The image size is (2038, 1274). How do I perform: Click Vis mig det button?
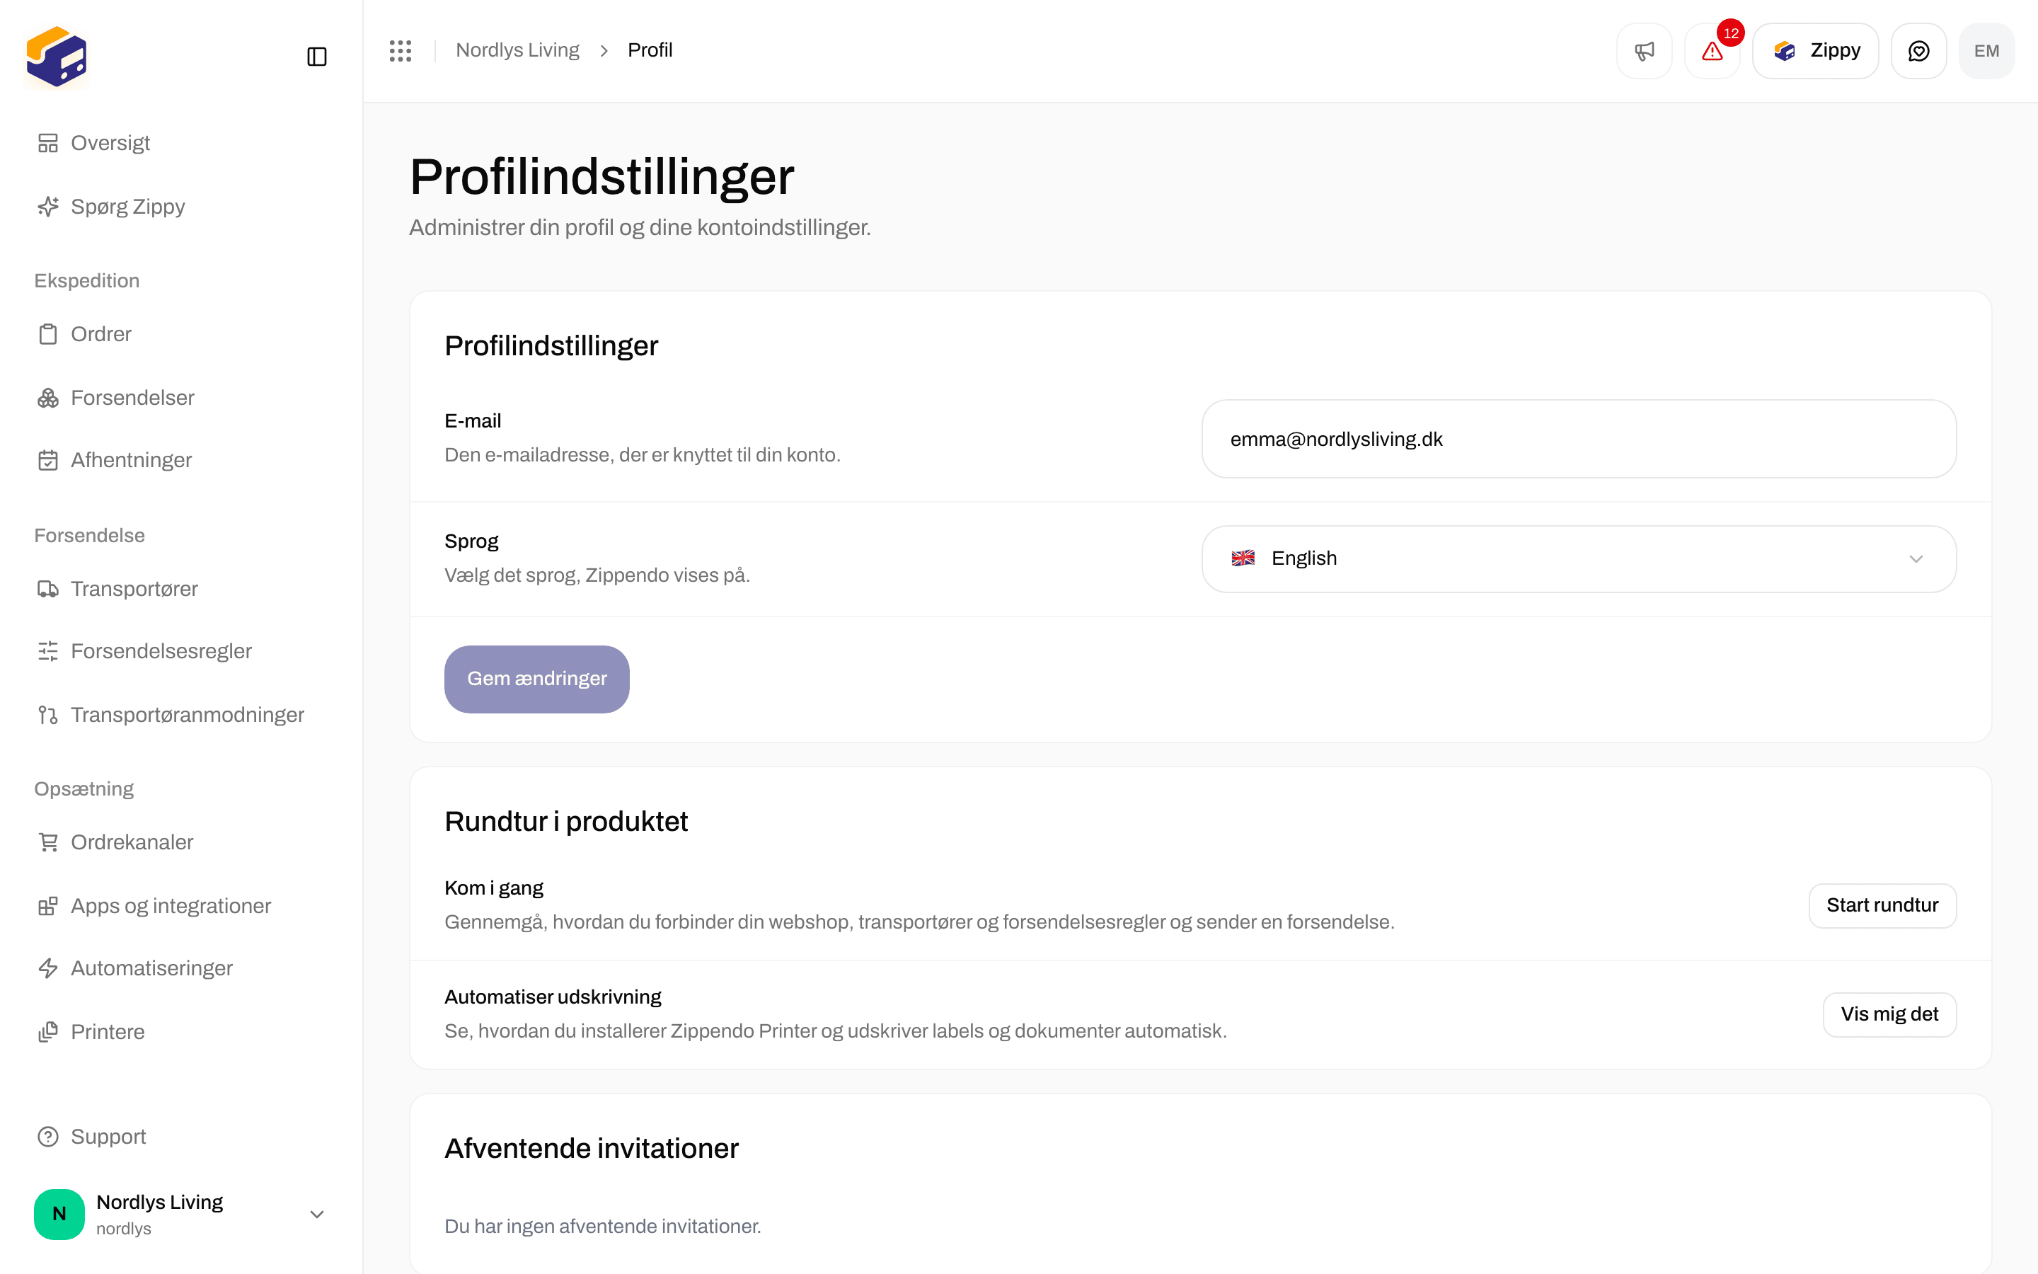pos(1889,1014)
